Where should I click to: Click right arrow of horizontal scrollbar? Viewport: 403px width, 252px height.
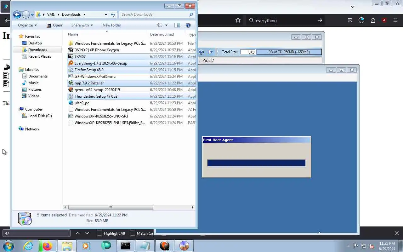point(193,207)
